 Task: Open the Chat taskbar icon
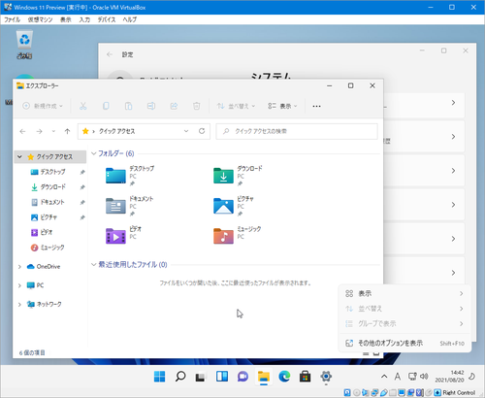242,377
